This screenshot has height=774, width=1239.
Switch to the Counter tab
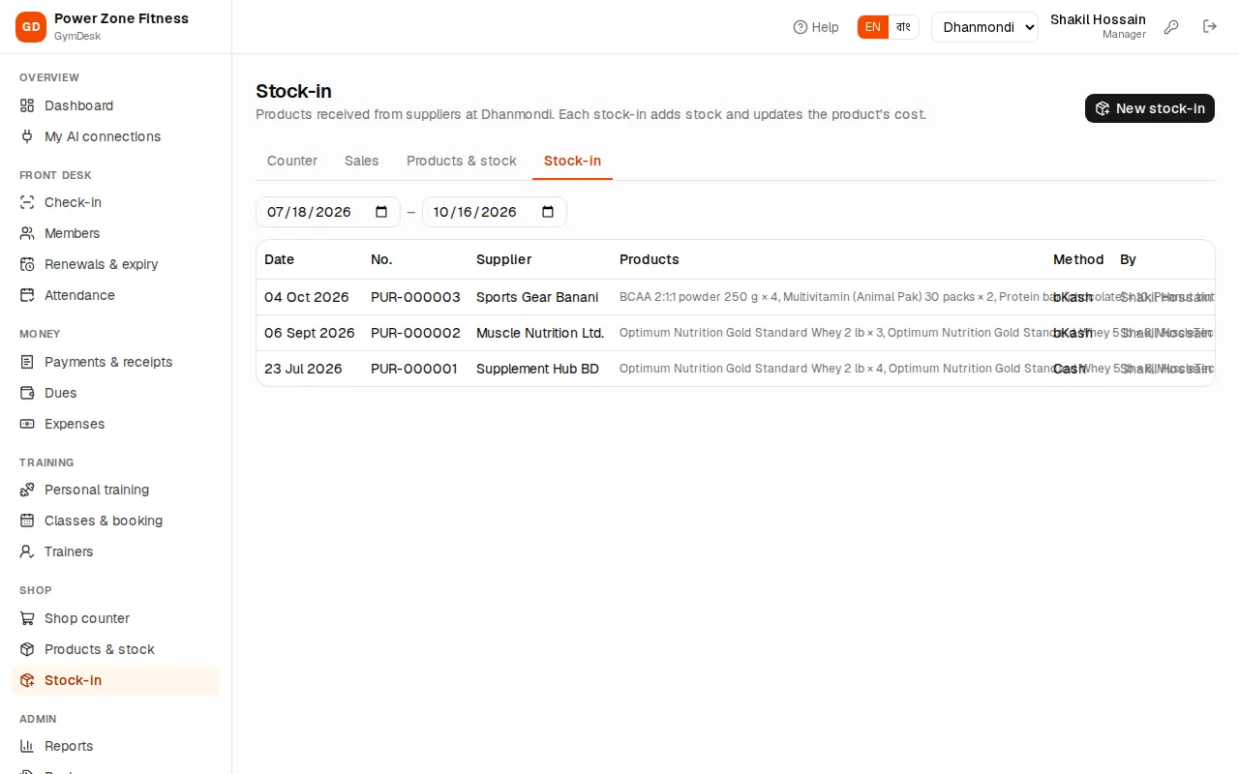292,161
